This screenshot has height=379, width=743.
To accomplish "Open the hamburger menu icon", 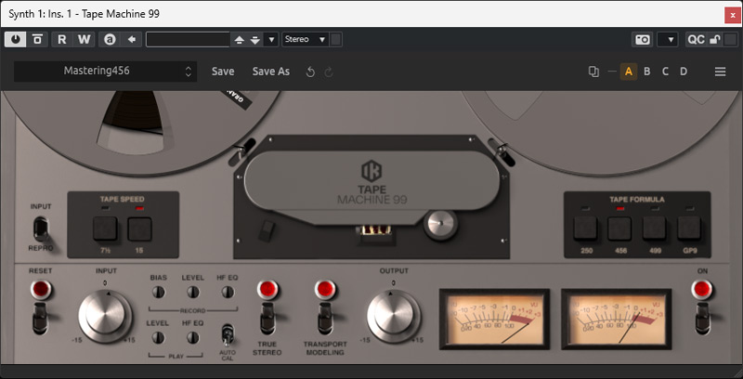I will (720, 72).
